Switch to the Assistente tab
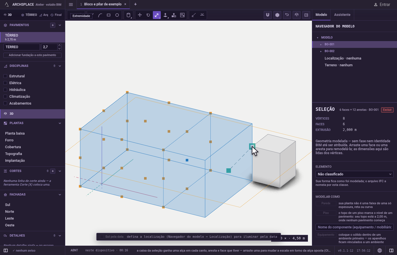 [x=342, y=15]
